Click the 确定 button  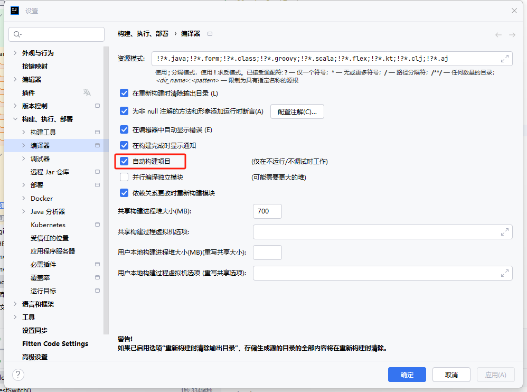tap(407, 375)
